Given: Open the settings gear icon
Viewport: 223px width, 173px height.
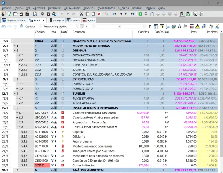Looking at the screenshot, I should [42, 14].
